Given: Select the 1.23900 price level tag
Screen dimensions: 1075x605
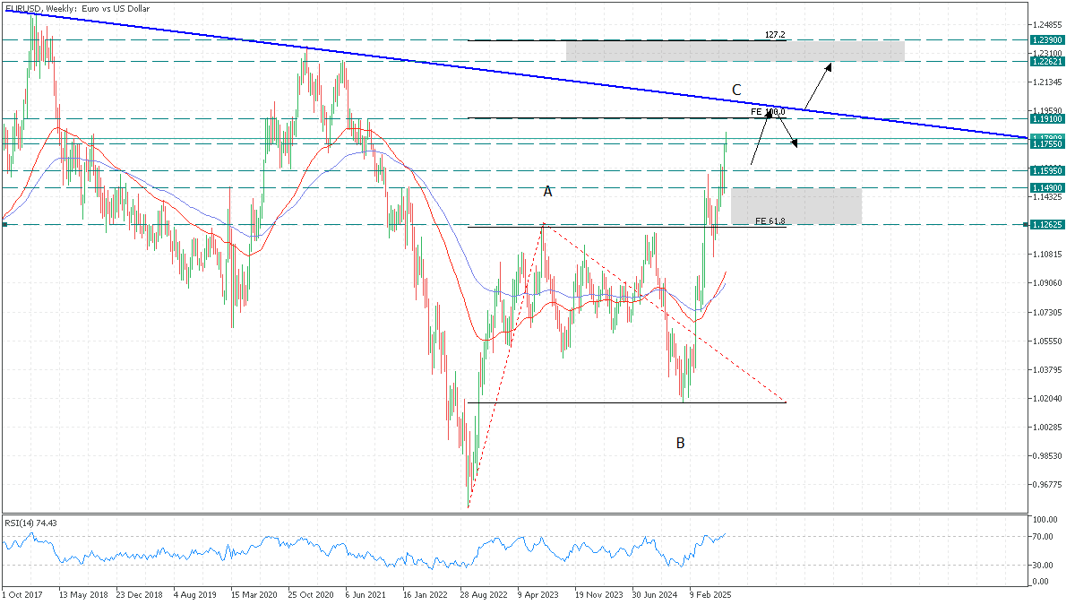Looking at the screenshot, I should pos(1046,40).
